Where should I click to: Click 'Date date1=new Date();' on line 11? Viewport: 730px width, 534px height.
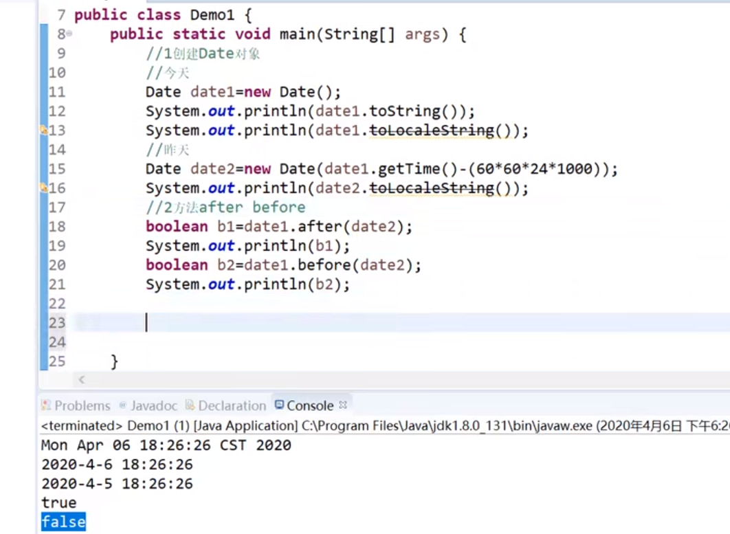tap(243, 91)
